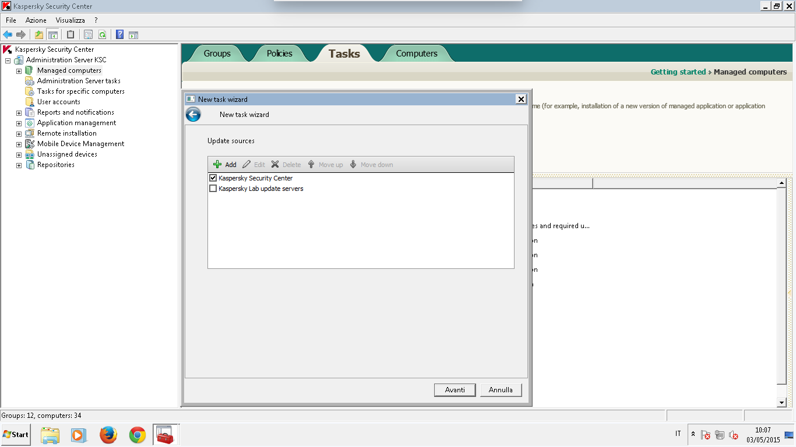Viewport: 796px width, 447px height.
Task: Switch to the Groups tab
Action: click(217, 54)
